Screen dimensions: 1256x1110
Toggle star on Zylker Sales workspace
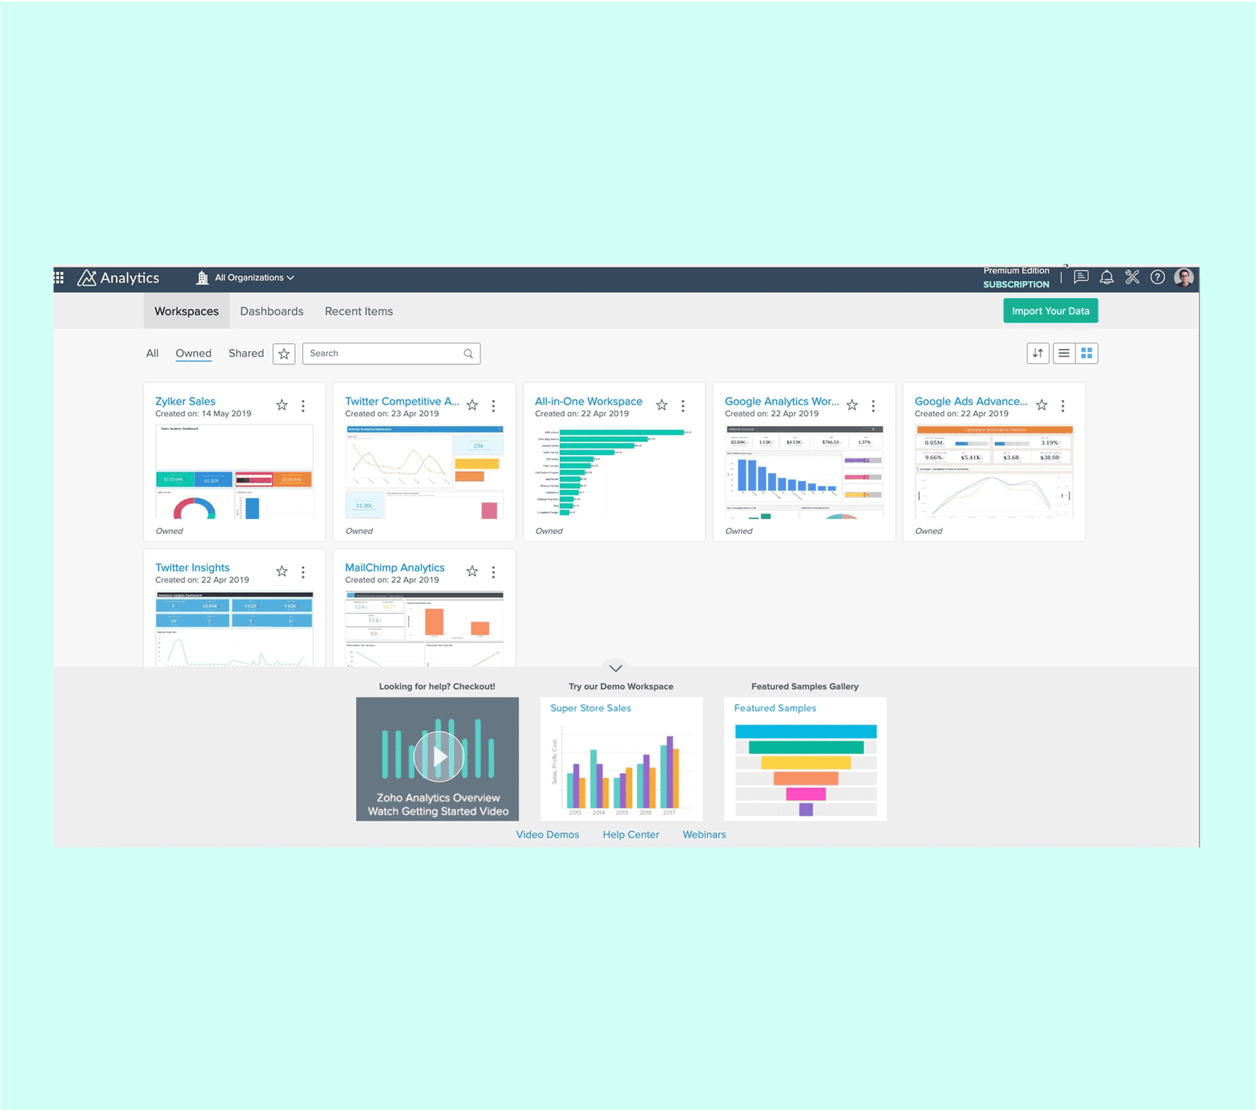point(282,404)
